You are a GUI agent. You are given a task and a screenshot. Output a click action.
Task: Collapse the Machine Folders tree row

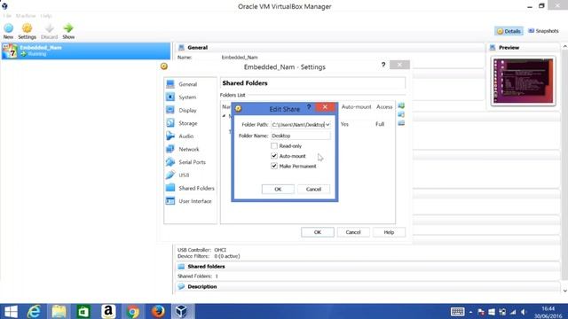225,116
